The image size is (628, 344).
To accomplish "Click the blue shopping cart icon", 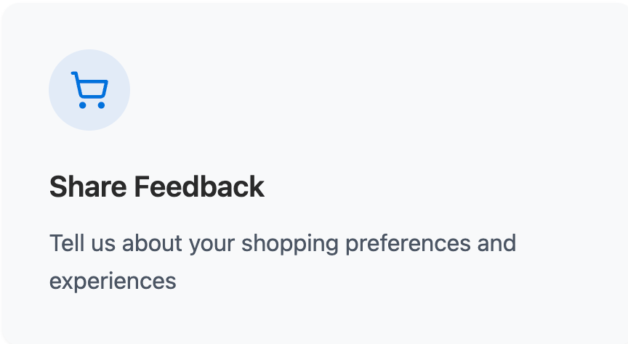I will tap(89, 90).
